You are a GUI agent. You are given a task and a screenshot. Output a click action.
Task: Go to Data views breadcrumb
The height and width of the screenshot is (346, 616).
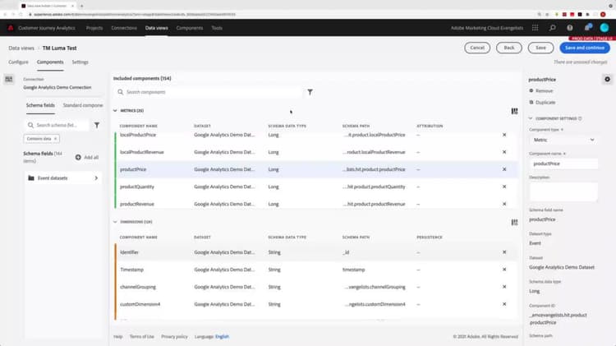(21, 48)
